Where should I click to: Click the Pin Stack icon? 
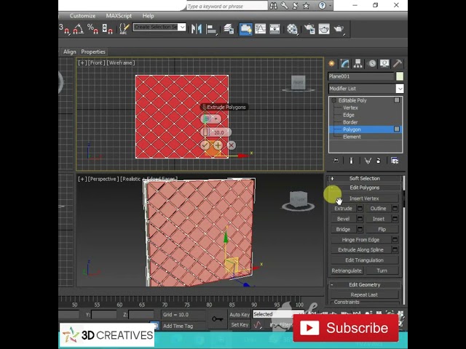[x=336, y=161]
